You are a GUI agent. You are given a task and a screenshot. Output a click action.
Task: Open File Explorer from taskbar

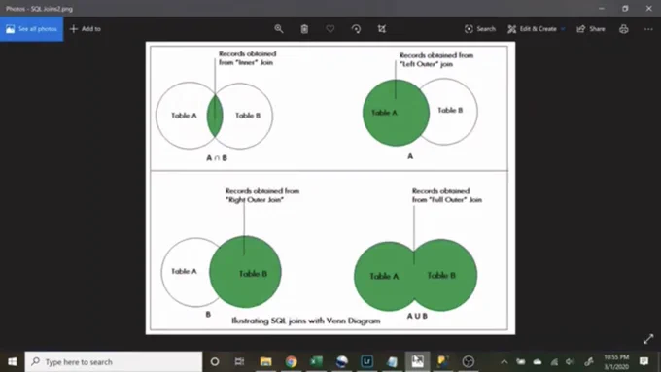pyautogui.click(x=265, y=361)
